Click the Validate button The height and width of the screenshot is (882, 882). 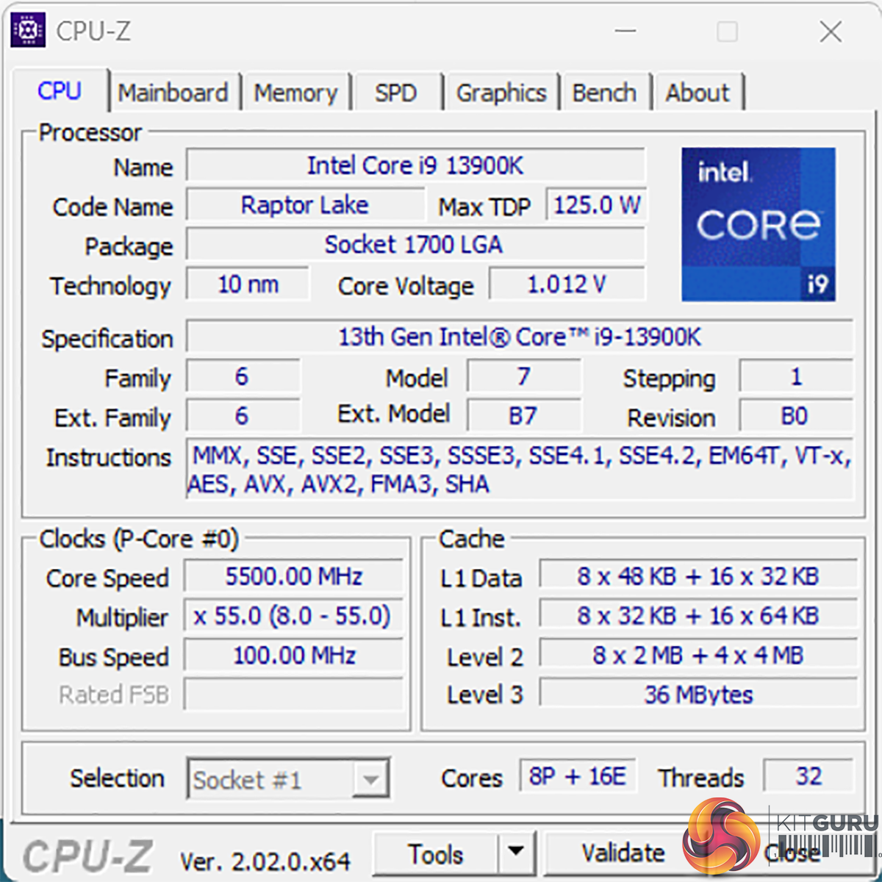[x=623, y=853]
